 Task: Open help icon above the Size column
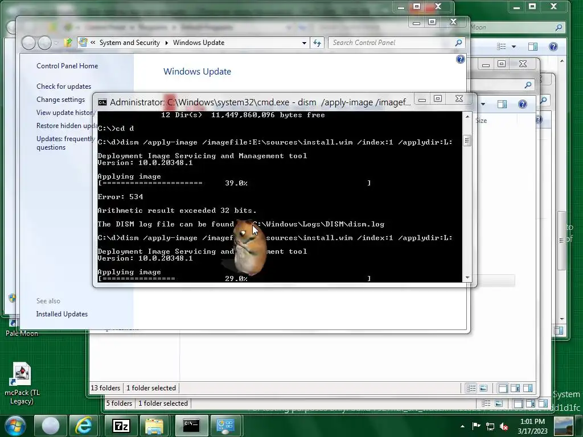(523, 104)
